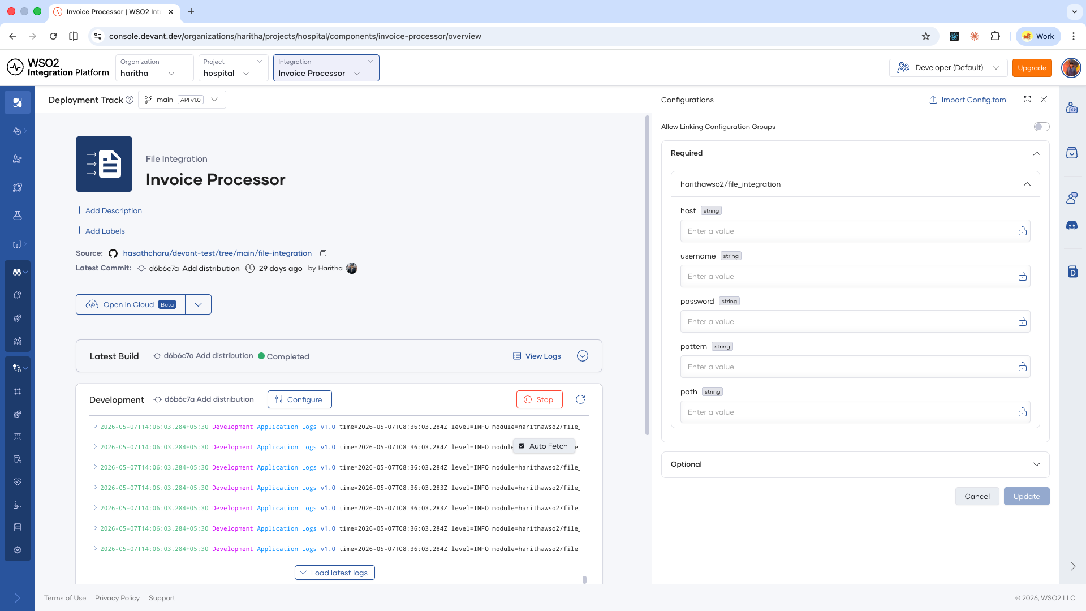Click the Deployment Track help icon
The image size is (1086, 611).
click(130, 100)
